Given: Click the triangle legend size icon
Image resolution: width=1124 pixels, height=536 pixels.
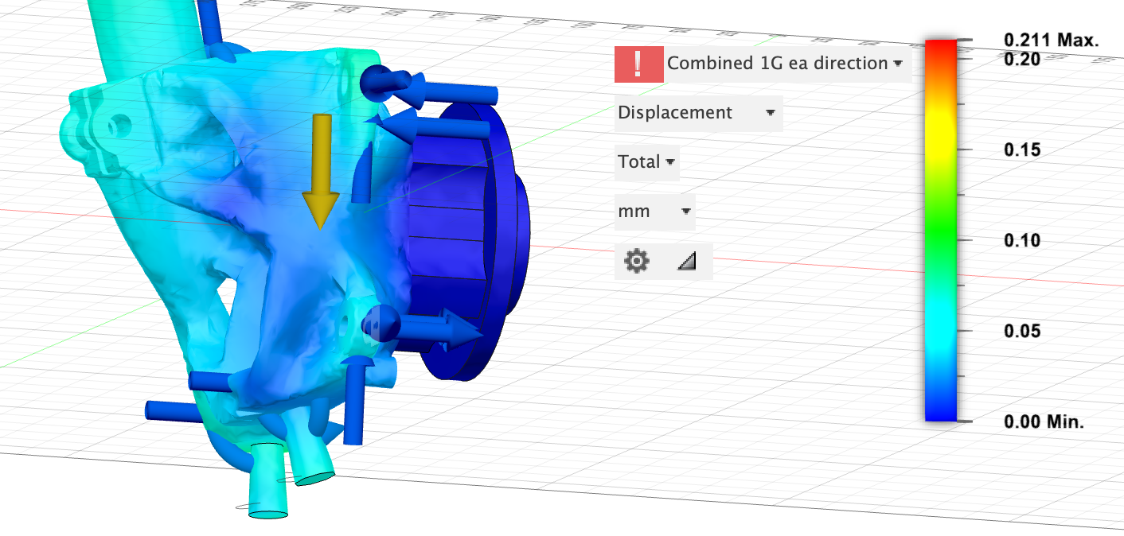Looking at the screenshot, I should pos(687,261).
